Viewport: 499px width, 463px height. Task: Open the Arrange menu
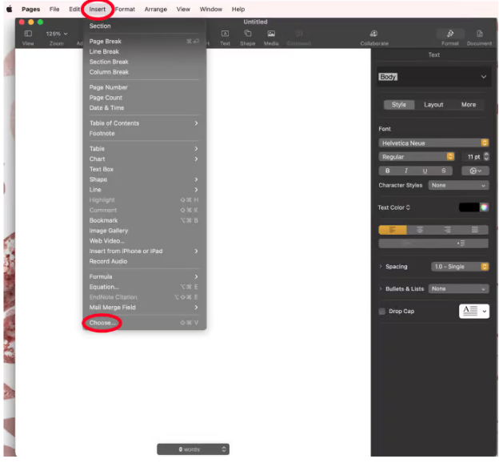point(156,10)
